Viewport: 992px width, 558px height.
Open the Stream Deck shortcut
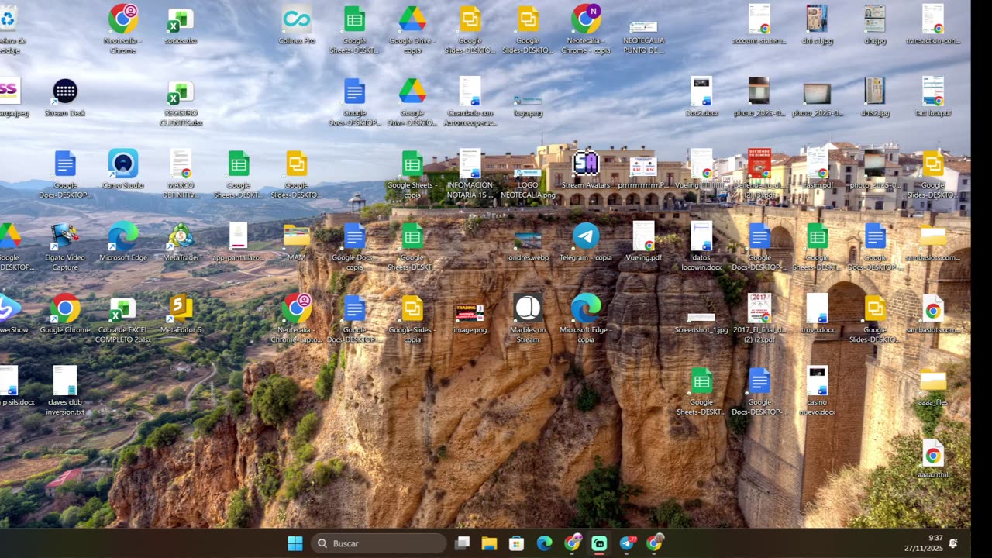coord(65,91)
